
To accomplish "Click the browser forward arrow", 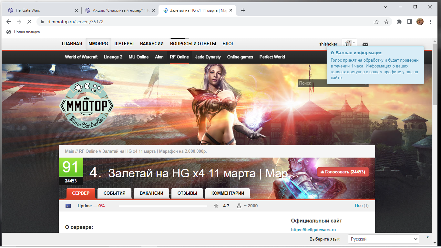I will 19,22.
